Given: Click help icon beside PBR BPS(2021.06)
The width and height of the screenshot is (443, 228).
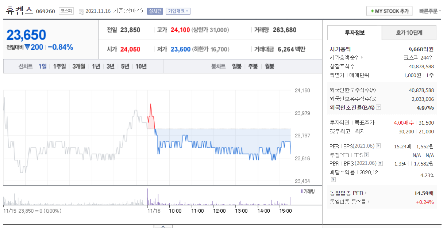Looking at the screenshot, I should (380, 164).
